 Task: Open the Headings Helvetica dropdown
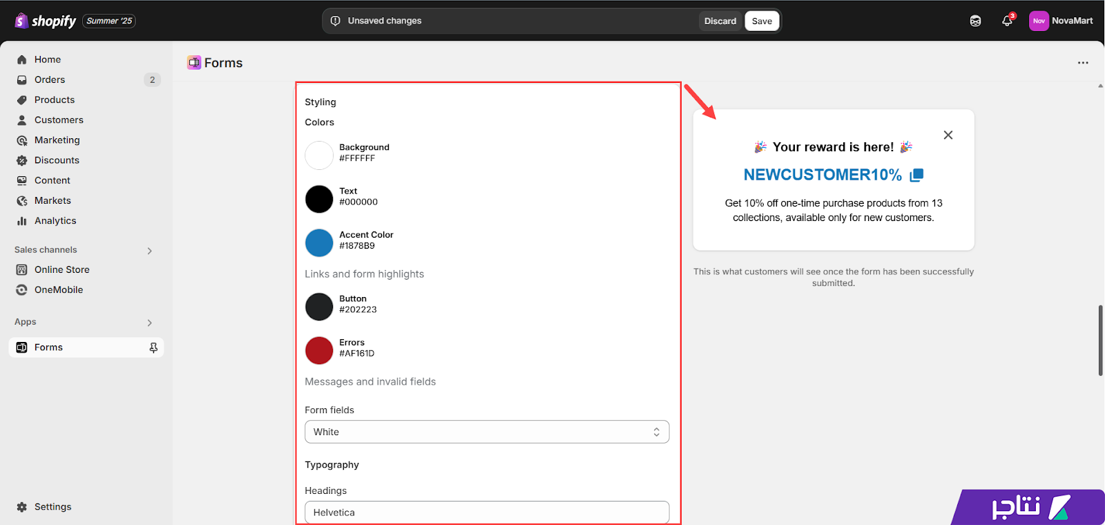click(487, 512)
